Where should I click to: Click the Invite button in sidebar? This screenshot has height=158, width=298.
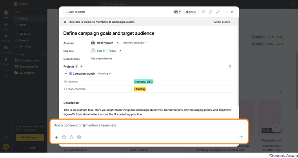pyautogui.click(x=30, y=147)
